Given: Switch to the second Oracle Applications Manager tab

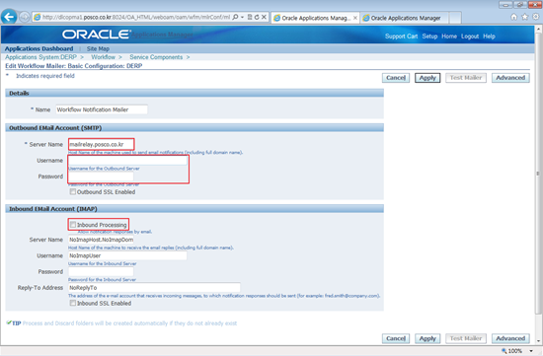Looking at the screenshot, I should coord(405,18).
